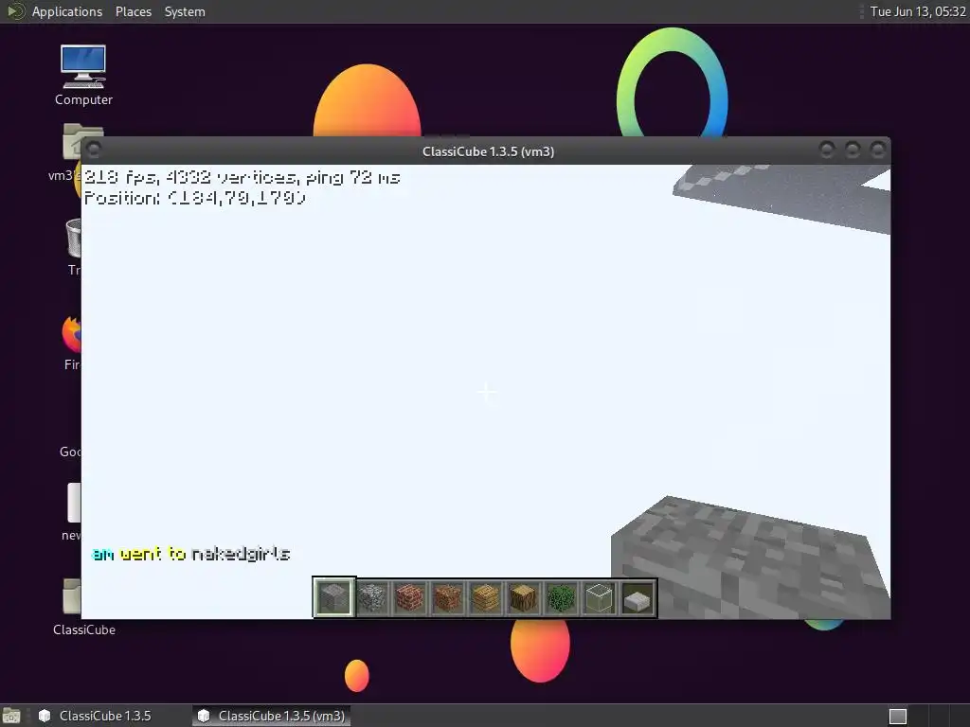Image resolution: width=970 pixels, height=727 pixels.
Task: Open the window menu button on ClassiCube title bar
Action: pyautogui.click(x=94, y=150)
